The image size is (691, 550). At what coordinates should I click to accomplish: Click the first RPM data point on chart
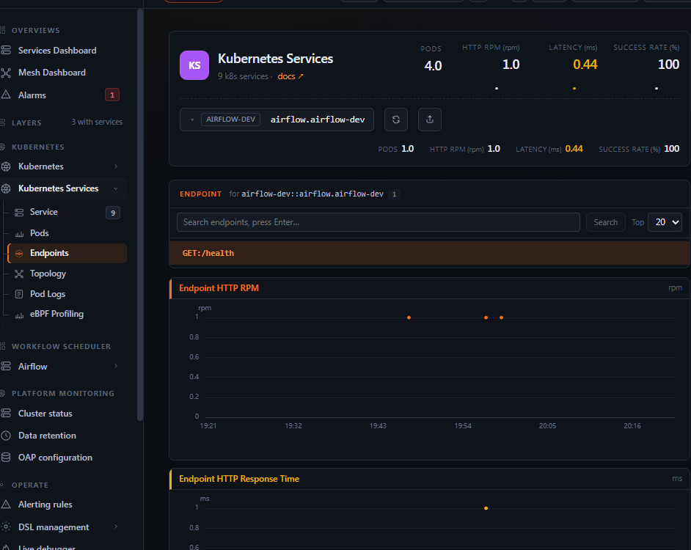point(409,318)
